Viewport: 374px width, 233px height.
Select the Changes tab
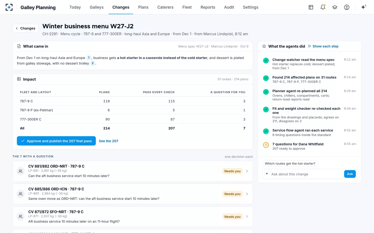(121, 7)
